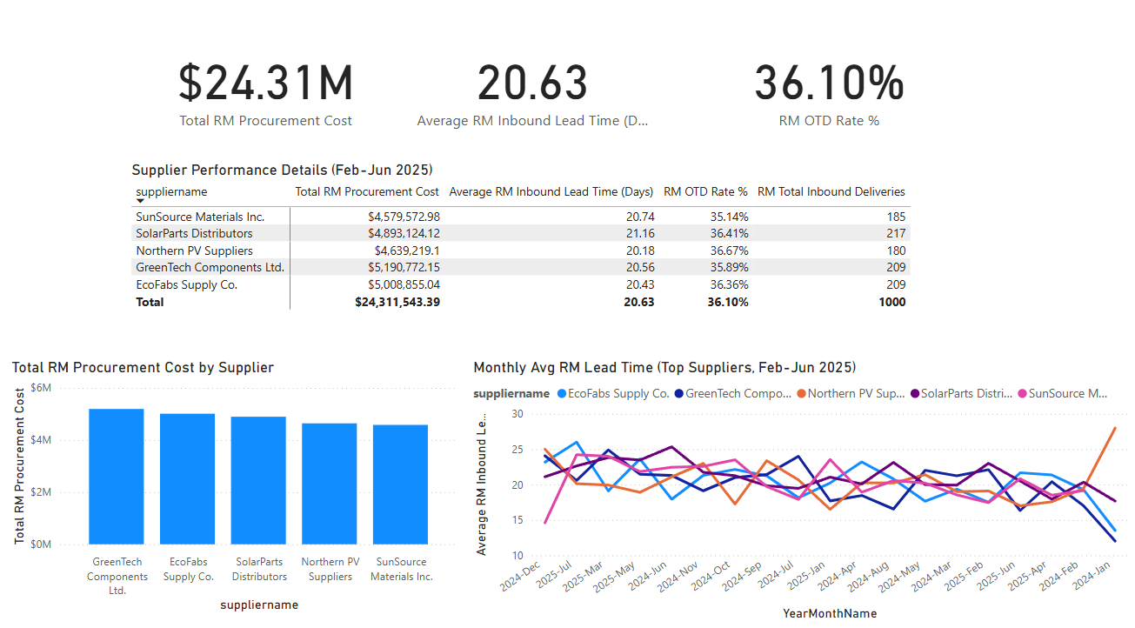Click the Total row of the table
Viewport: 1135px width, 628px height.
[x=348, y=302]
